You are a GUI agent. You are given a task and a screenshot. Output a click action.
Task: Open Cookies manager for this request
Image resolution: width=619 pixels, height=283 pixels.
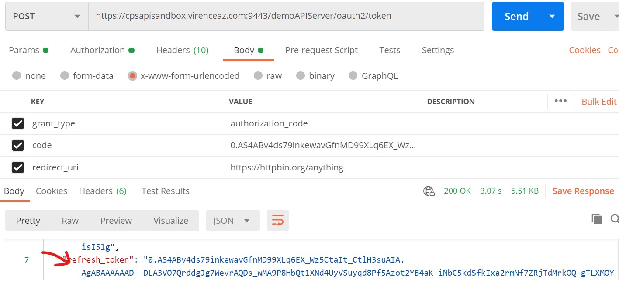584,50
